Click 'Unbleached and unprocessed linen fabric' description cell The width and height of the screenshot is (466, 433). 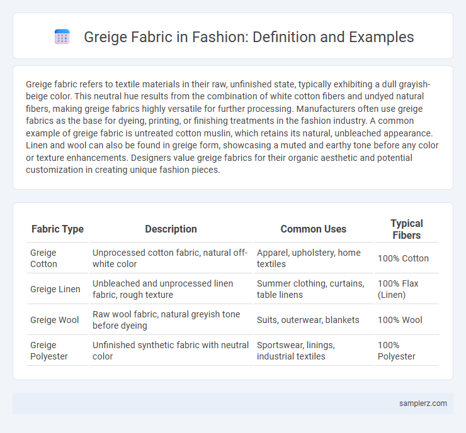[x=171, y=289]
